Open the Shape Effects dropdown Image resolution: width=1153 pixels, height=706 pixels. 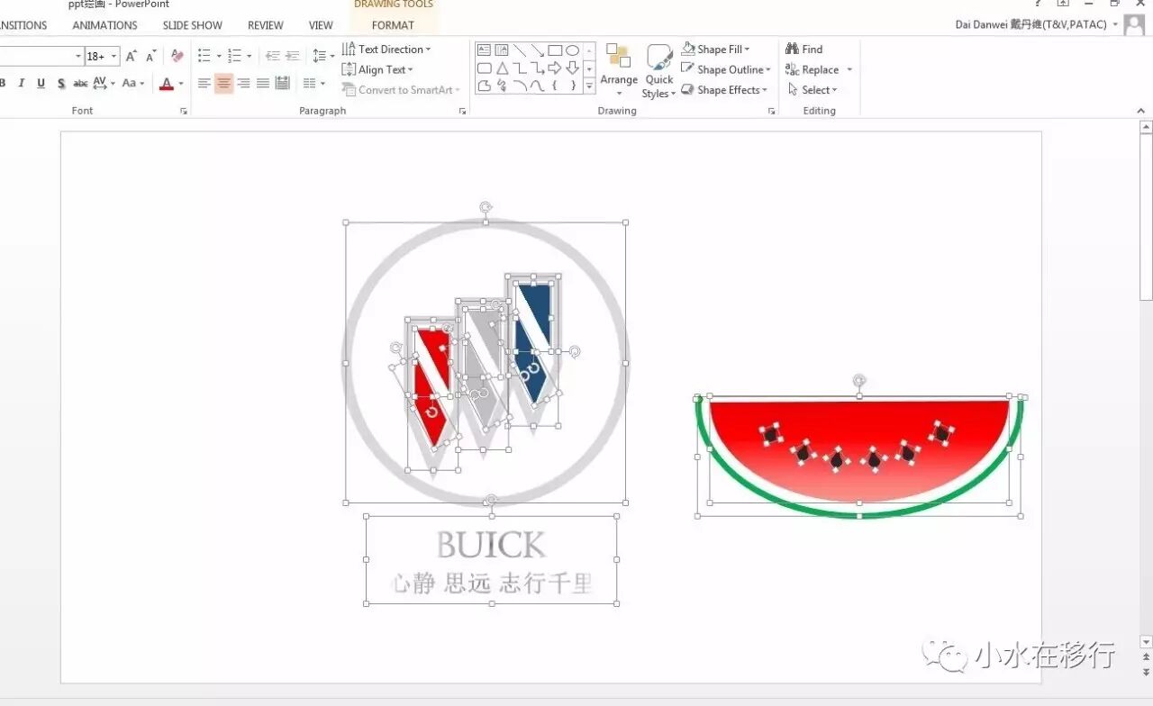pos(725,90)
